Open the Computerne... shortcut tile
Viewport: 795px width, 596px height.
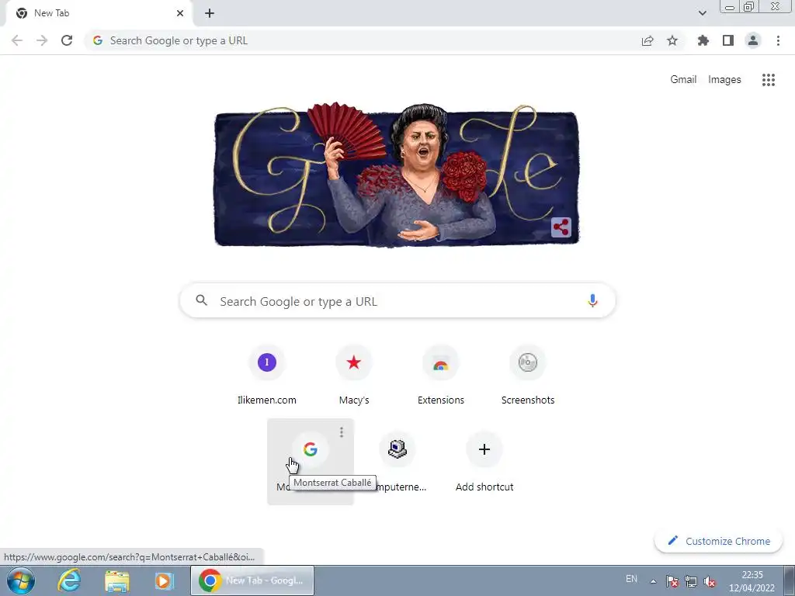point(397,461)
